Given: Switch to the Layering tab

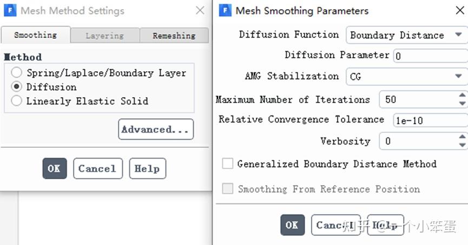Looking at the screenshot, I should pyautogui.click(x=104, y=36).
